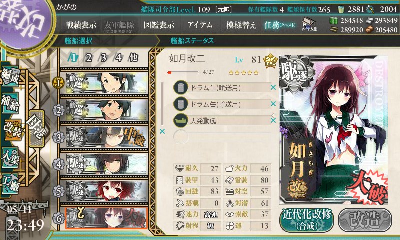400x240 pixels.
Task: Open the 図鑑表示 encyclopedia menu
Action: pos(159,25)
